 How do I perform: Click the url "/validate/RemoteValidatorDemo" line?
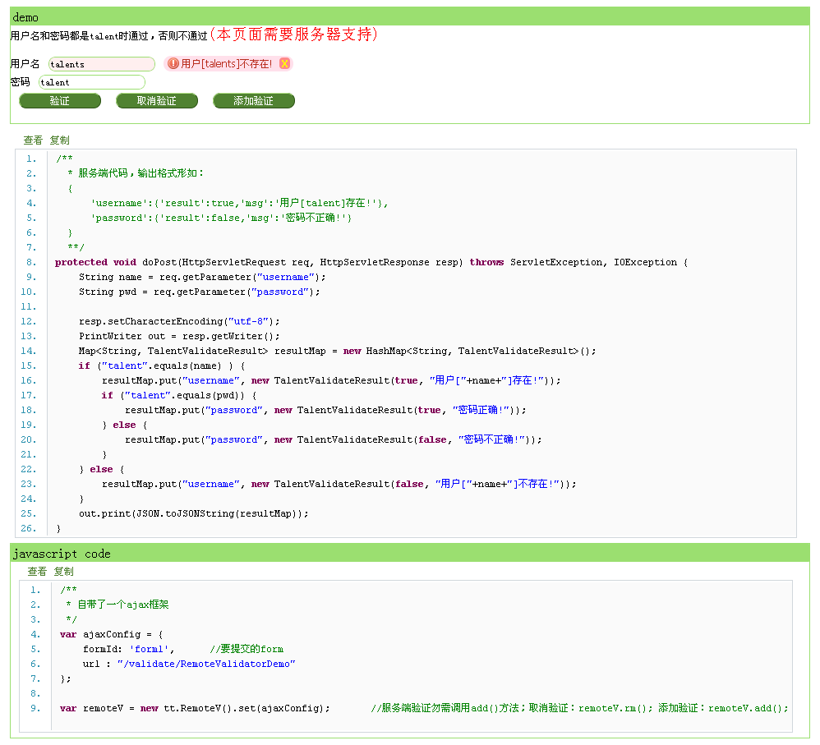tap(189, 664)
